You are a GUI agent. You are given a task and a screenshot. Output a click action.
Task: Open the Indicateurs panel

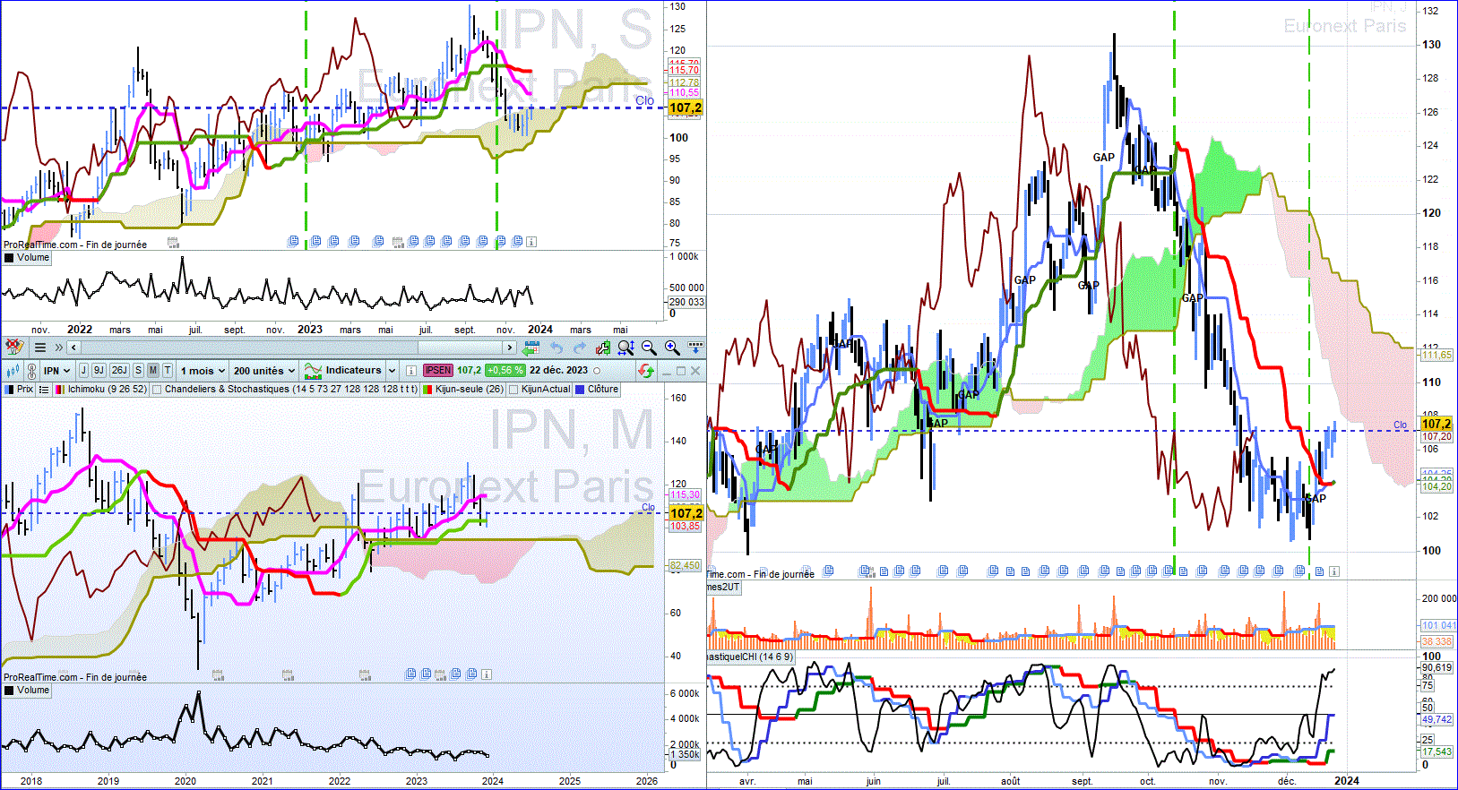pos(343,370)
